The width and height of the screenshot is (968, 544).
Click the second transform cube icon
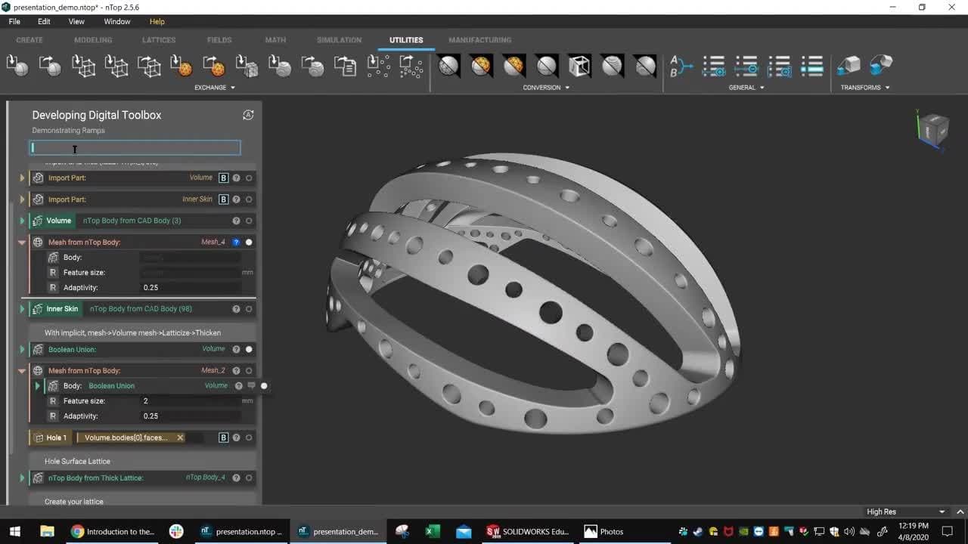[x=881, y=66]
